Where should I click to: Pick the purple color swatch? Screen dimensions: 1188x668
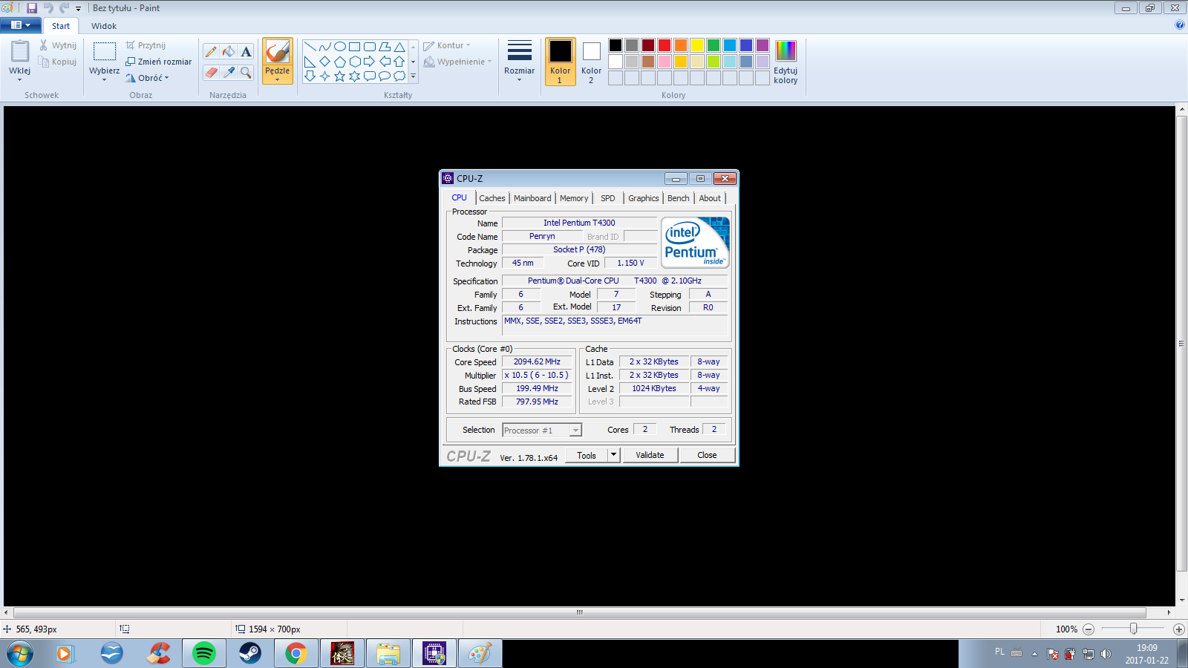[x=763, y=45]
